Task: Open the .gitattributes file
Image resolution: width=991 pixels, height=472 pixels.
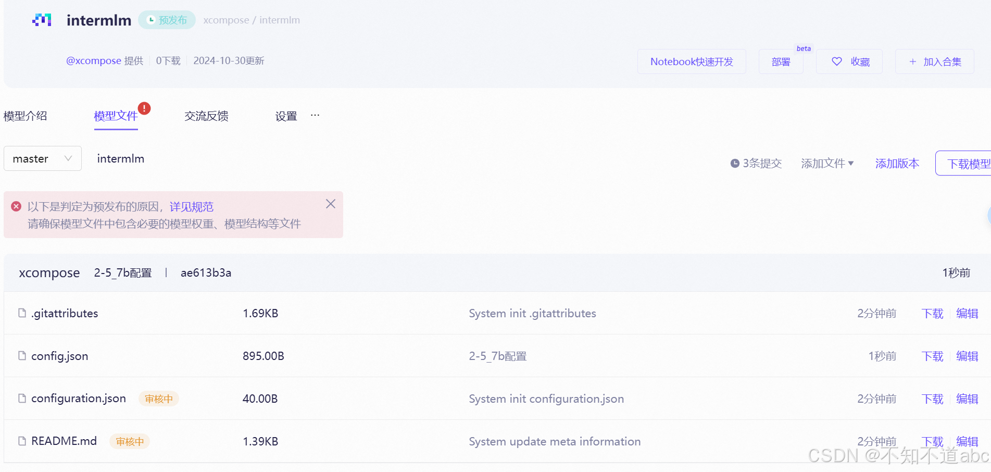Action: [x=65, y=313]
